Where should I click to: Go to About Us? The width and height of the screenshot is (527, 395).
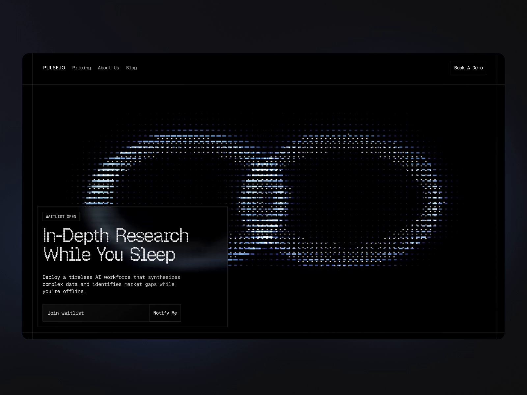coord(108,68)
